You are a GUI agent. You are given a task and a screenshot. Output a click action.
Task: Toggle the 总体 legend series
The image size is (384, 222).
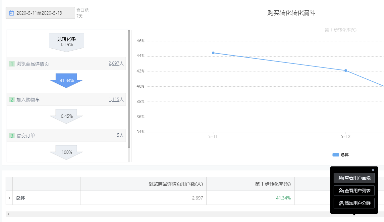340,155
